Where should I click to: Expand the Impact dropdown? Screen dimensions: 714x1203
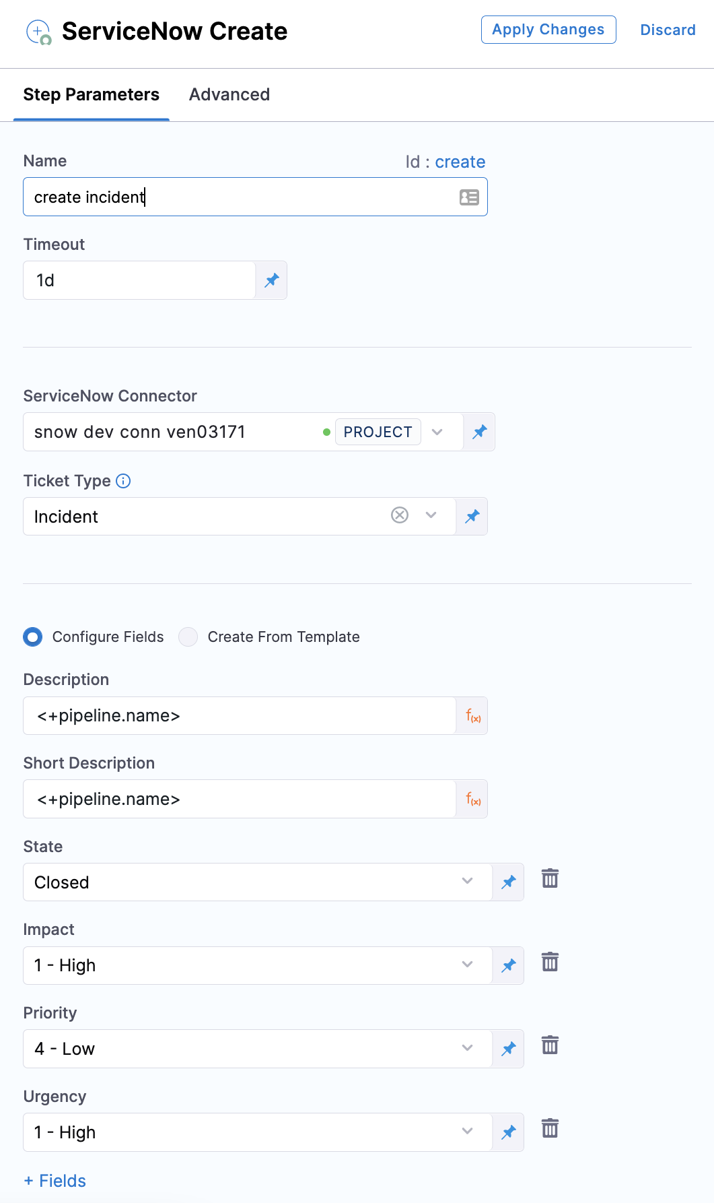point(467,965)
